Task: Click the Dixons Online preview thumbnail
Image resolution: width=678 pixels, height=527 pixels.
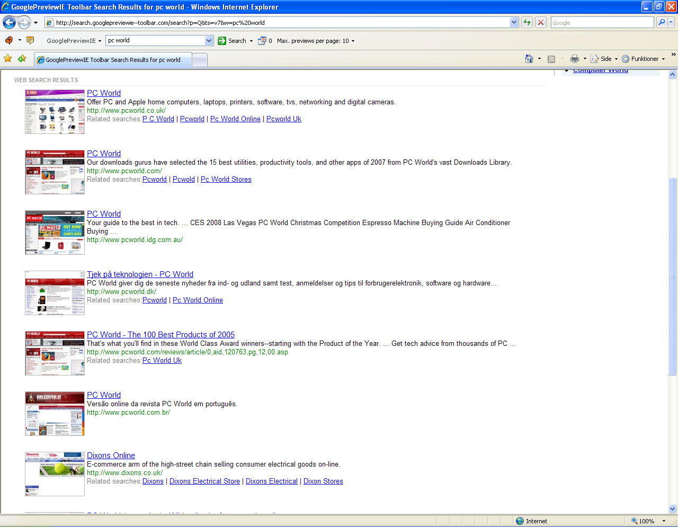Action: [55, 474]
